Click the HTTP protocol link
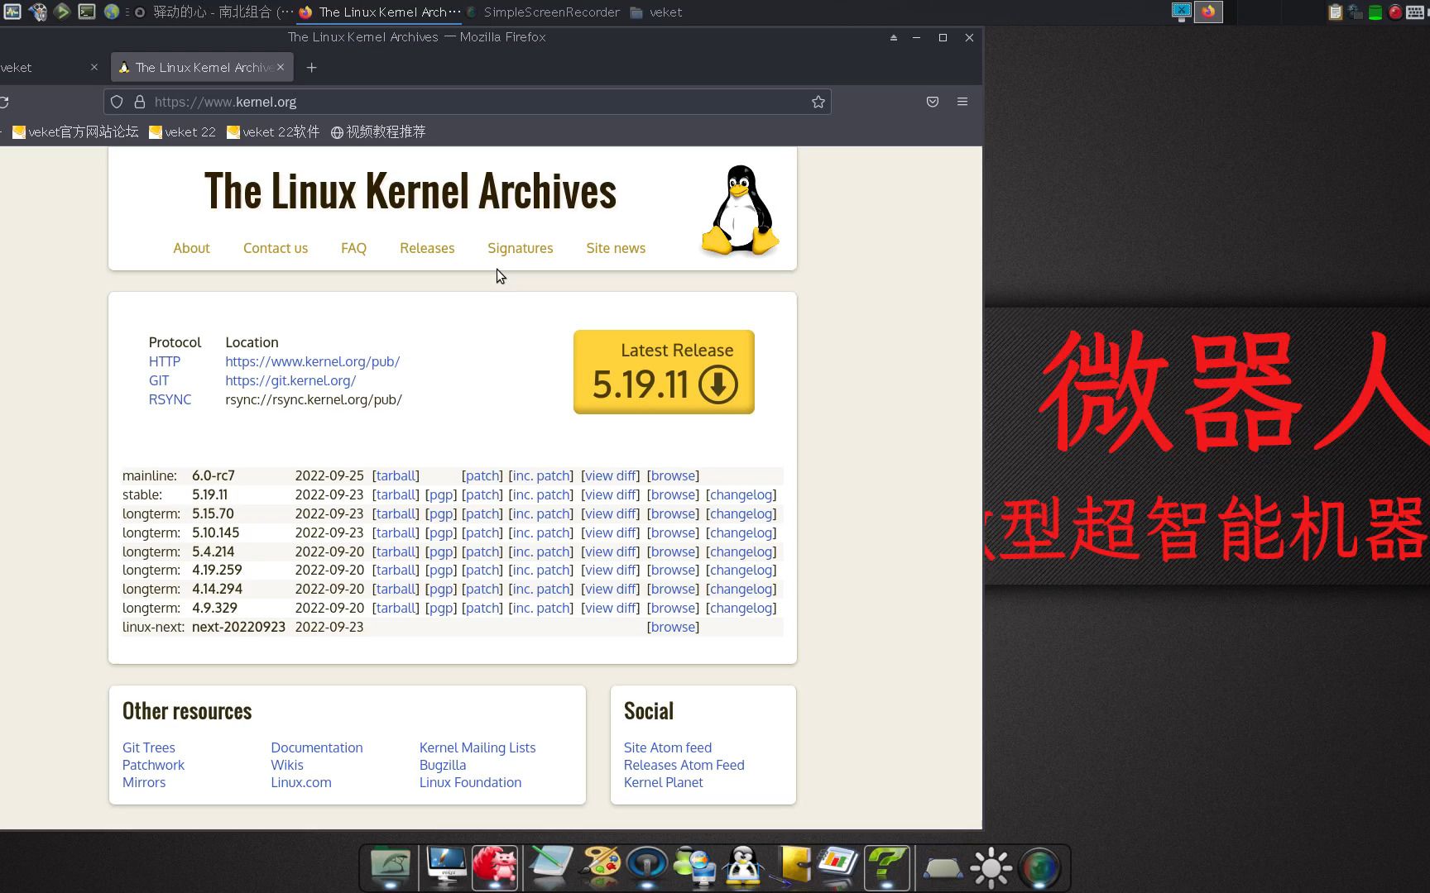 [x=165, y=361]
